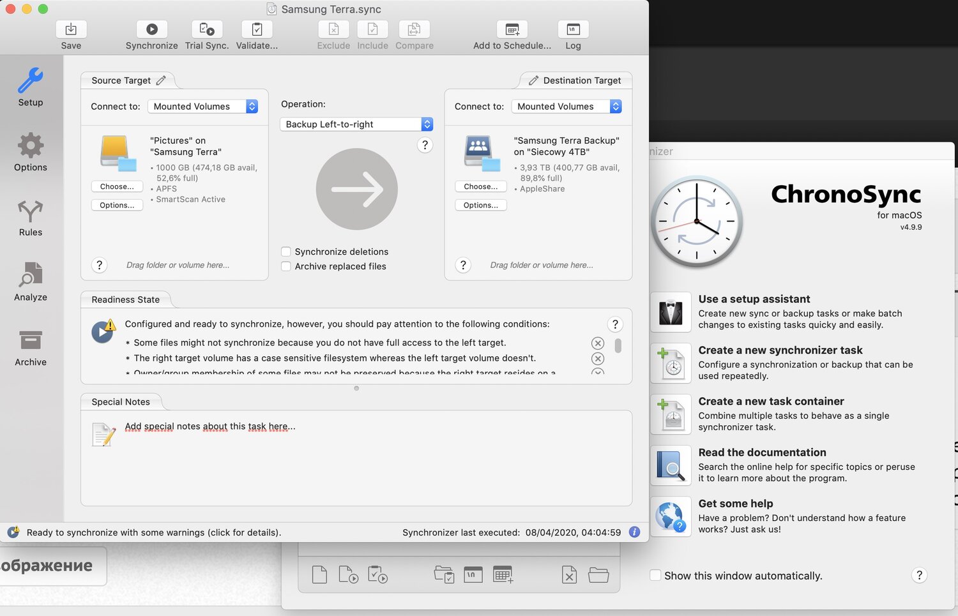
Task: Open the Operation Backup Left-to-right dropdown
Action: (x=356, y=124)
